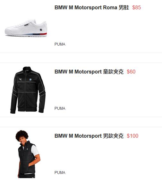Click the BMW badge on the model's vest
The width and height of the screenshot is (162, 181).
[28, 149]
